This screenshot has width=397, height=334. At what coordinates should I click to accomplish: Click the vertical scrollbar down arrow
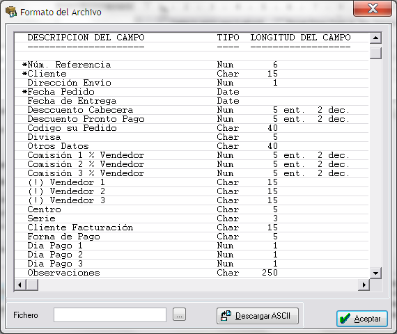point(375,273)
